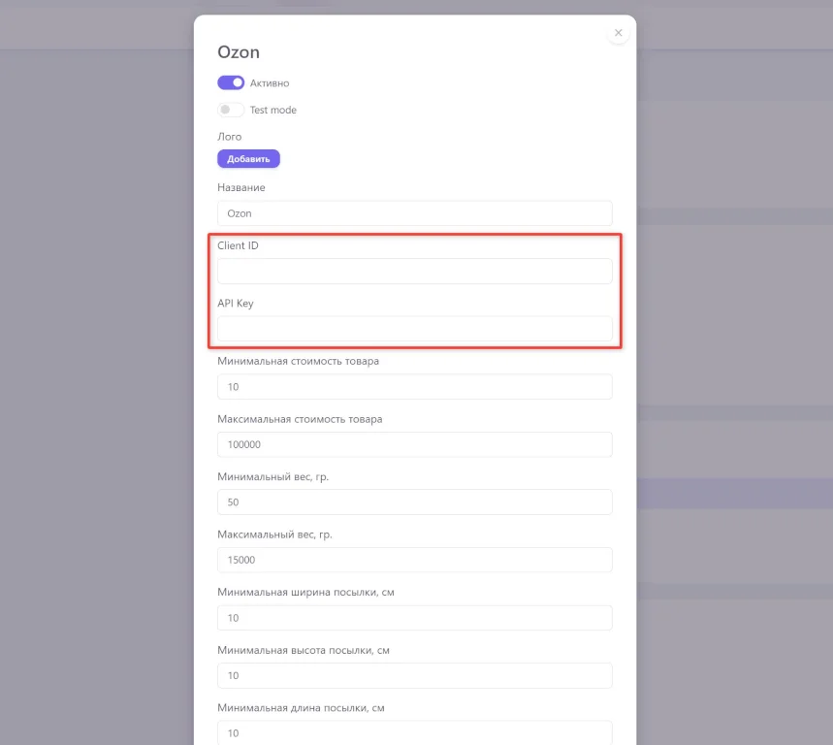Viewport: 833px width, 745px height.
Task: Click the Лого label text
Action: coord(230,137)
